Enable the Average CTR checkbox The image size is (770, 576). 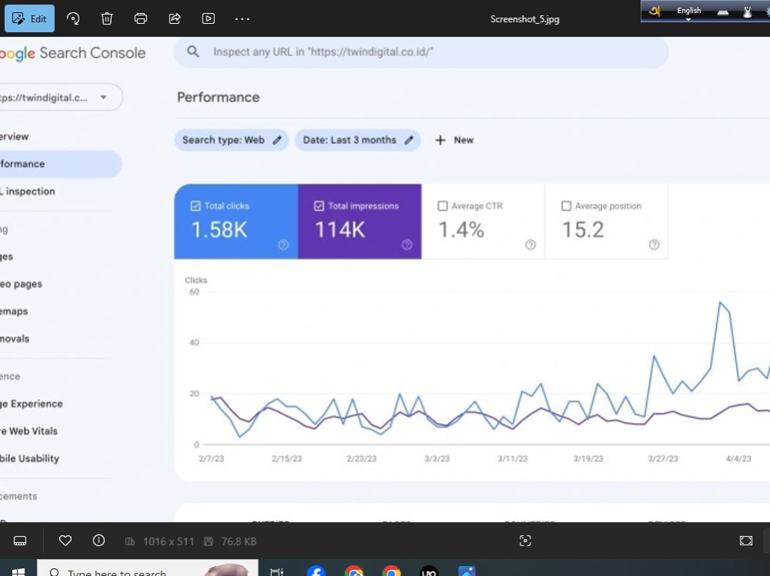pyautogui.click(x=443, y=206)
